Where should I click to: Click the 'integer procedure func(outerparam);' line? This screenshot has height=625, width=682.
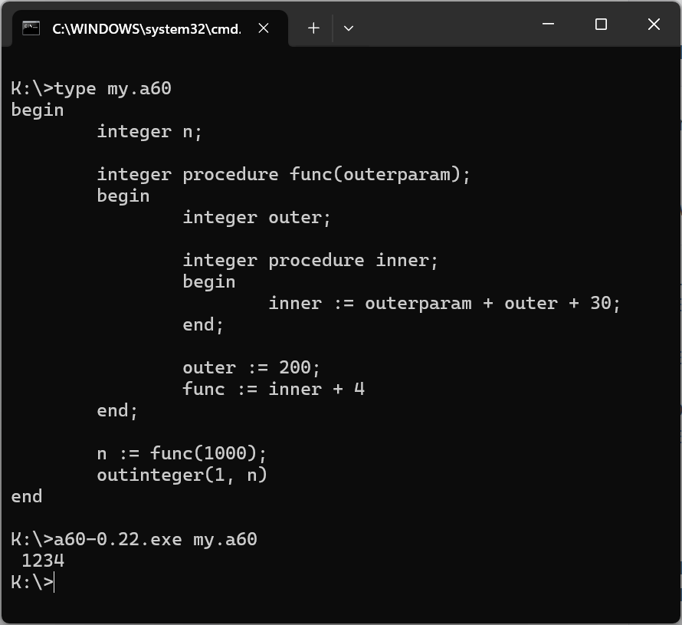click(x=284, y=175)
